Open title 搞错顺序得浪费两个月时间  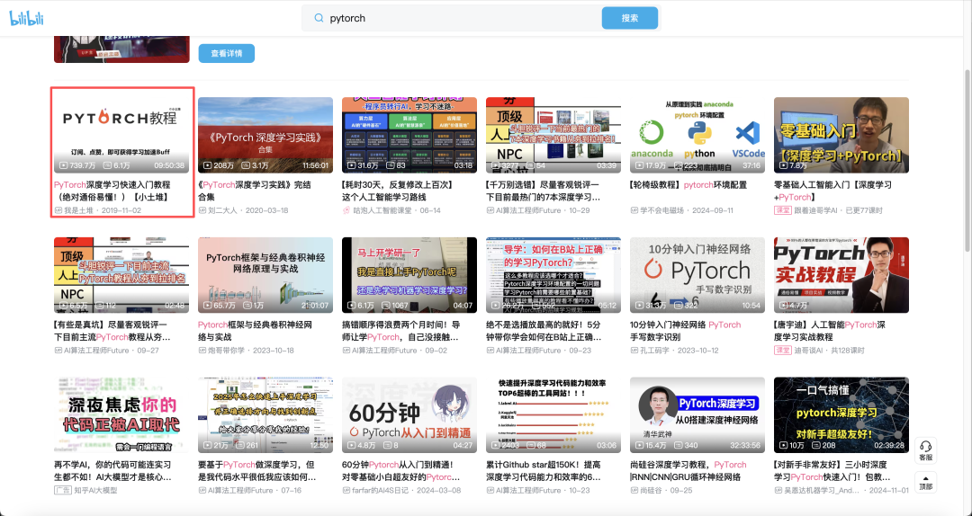click(401, 331)
